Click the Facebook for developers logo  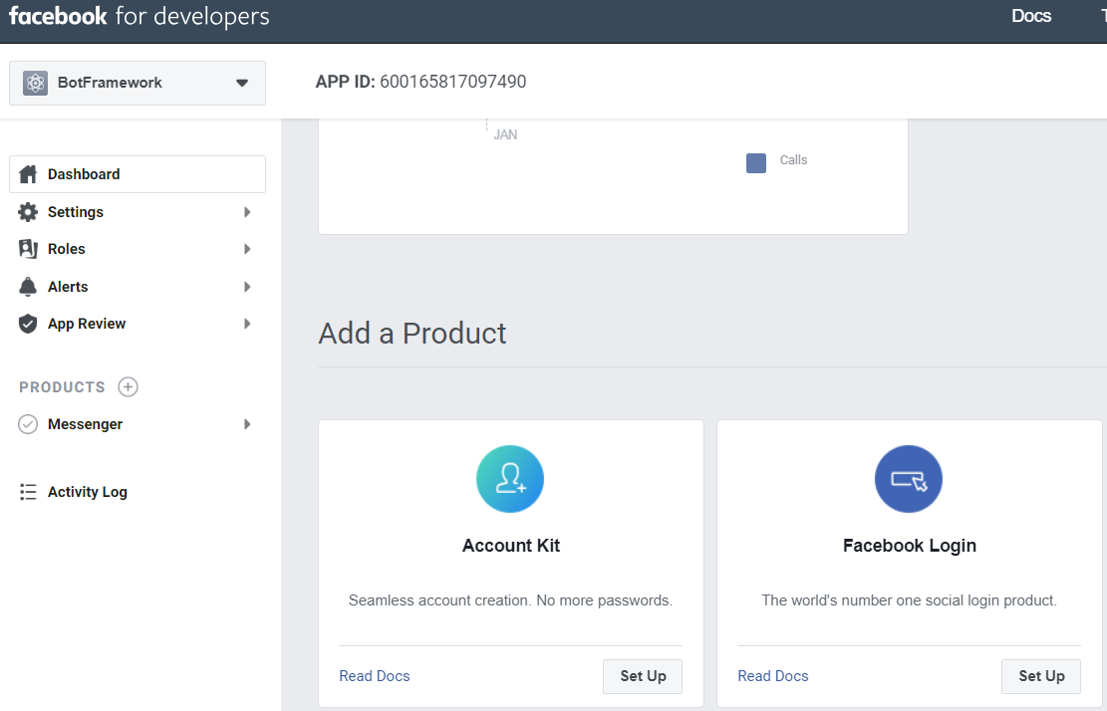click(138, 17)
